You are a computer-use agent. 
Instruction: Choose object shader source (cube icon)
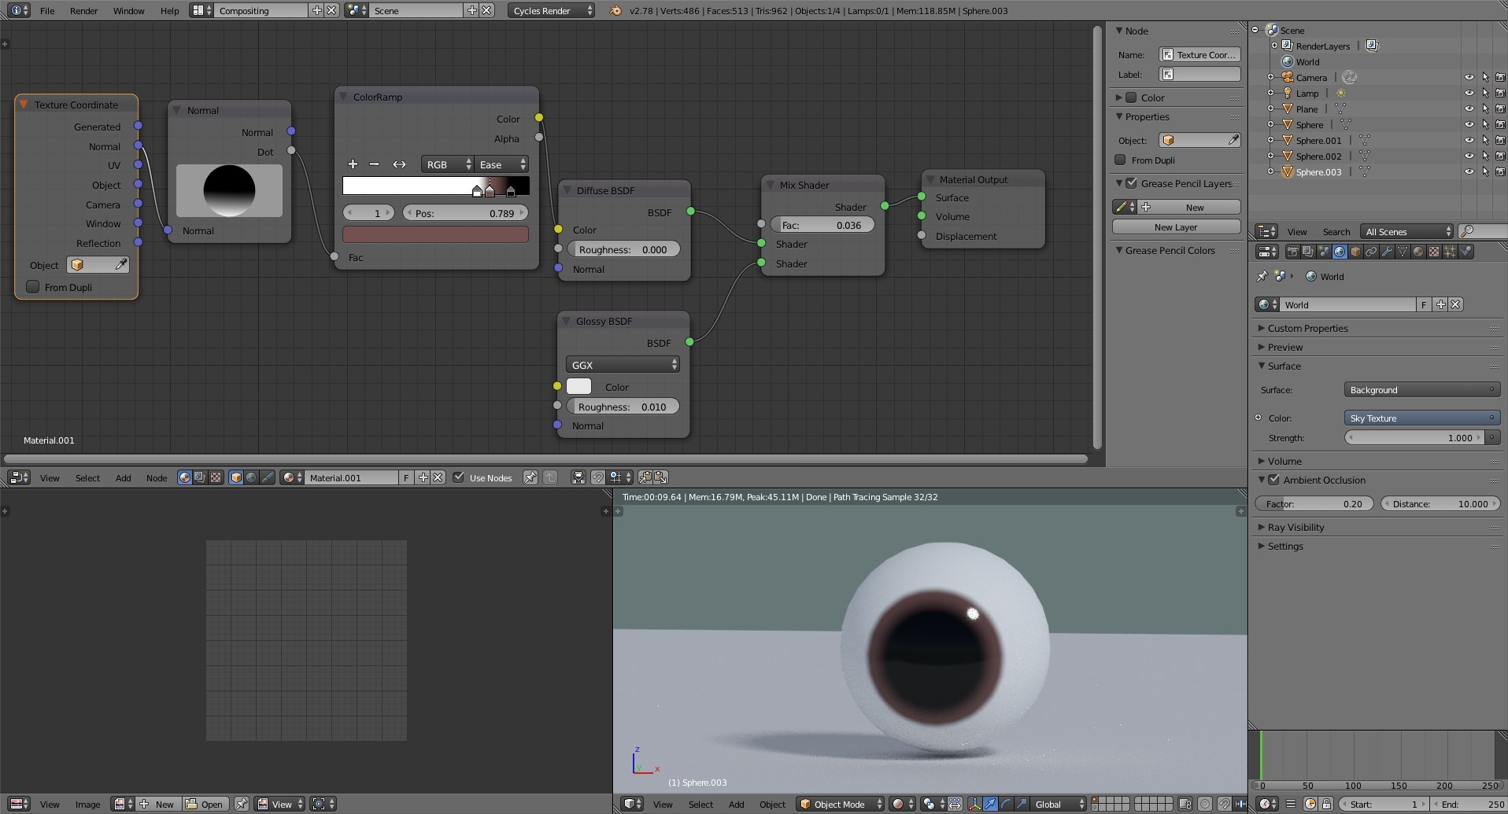[236, 477]
